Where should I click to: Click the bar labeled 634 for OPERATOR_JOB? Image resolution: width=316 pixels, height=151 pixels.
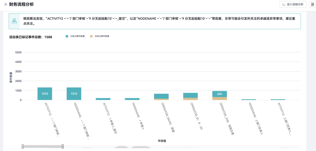[220, 94]
